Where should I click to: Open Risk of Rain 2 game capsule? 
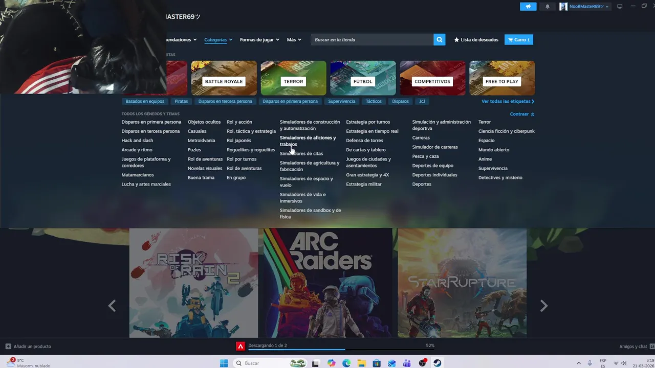(x=193, y=283)
